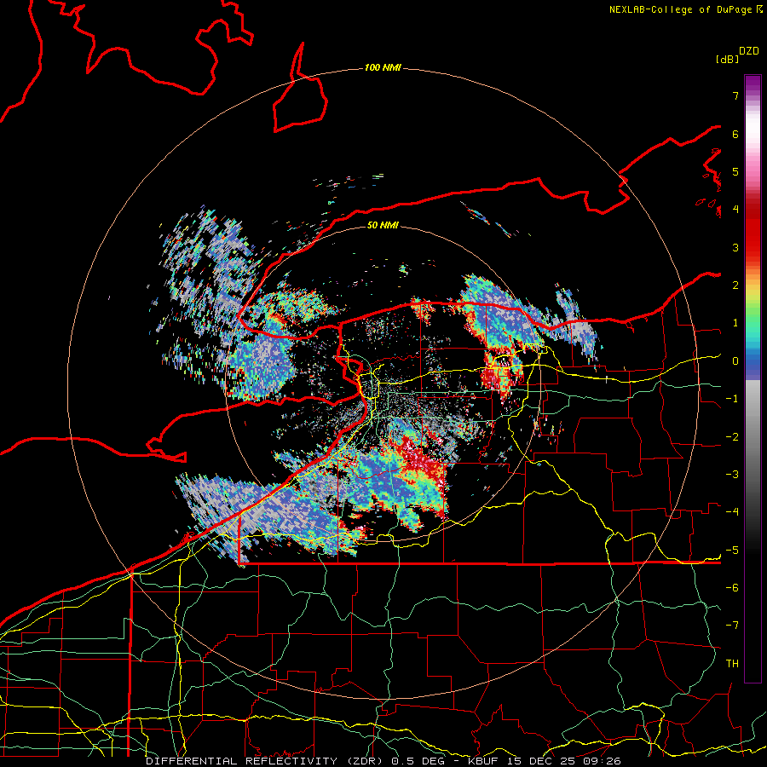Click the -6 scale value
767x767 pixels.
[x=732, y=588]
